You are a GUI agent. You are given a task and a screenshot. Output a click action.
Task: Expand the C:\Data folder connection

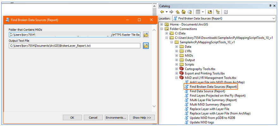click(x=167, y=33)
